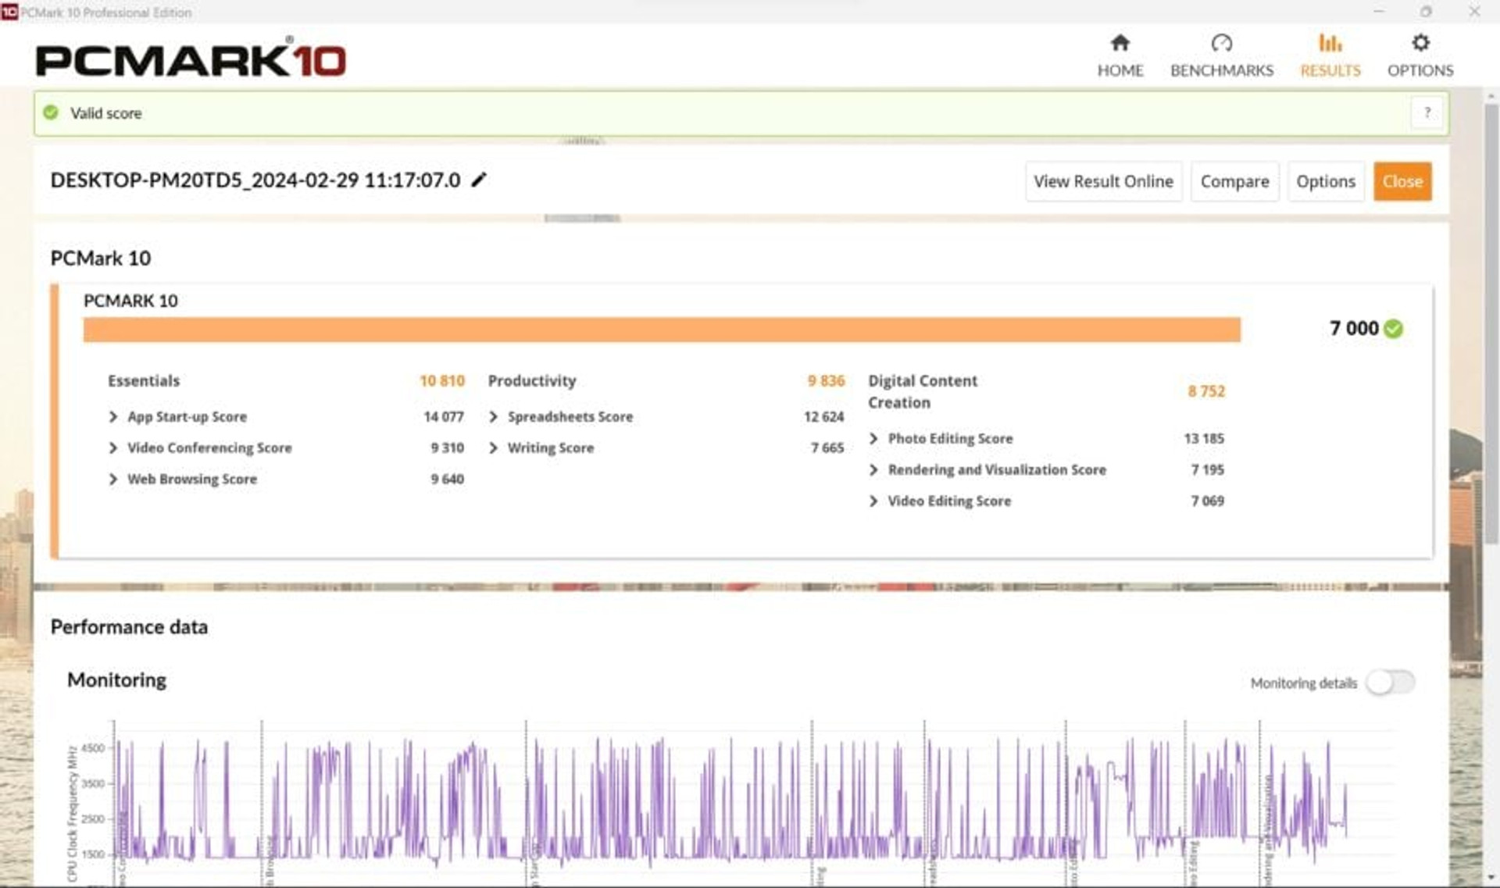This screenshot has width=1500, height=888.
Task: Expand Web Browsing Score details
Action: click(113, 479)
